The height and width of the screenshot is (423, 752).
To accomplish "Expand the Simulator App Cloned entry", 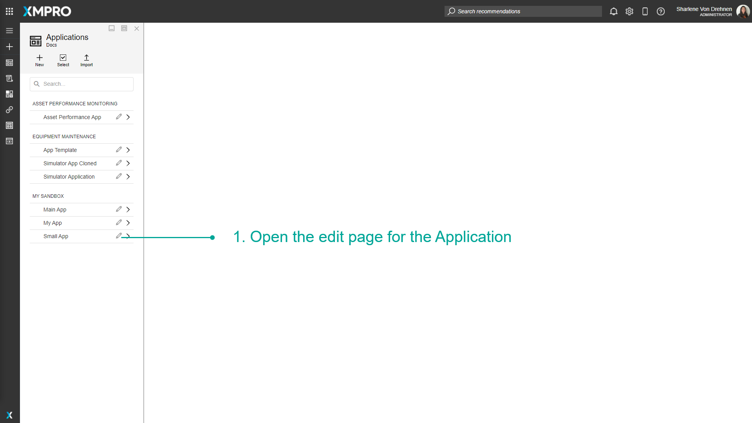I will coord(128,163).
